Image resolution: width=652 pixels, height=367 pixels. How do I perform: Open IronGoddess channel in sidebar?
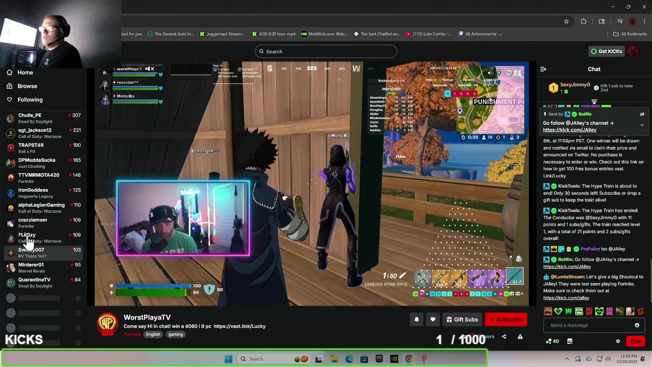click(x=43, y=193)
